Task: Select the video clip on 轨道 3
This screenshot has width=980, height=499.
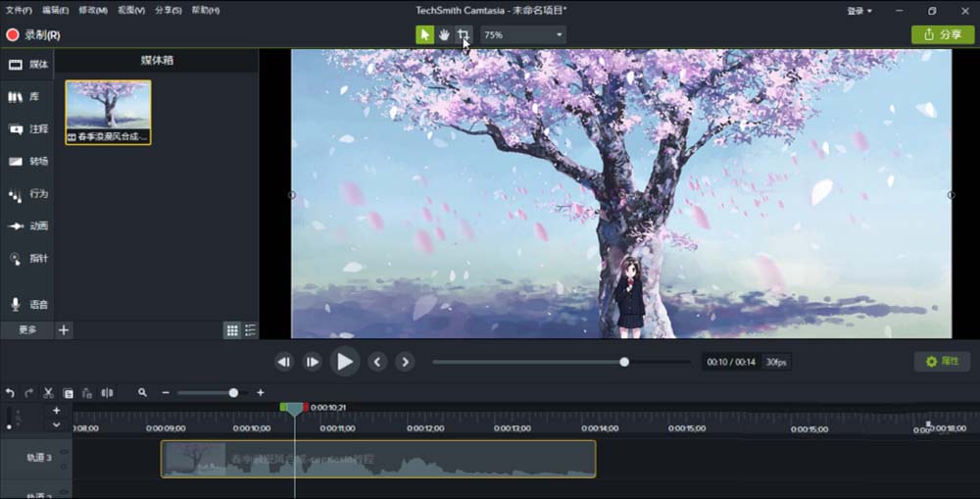Action: pos(378,459)
